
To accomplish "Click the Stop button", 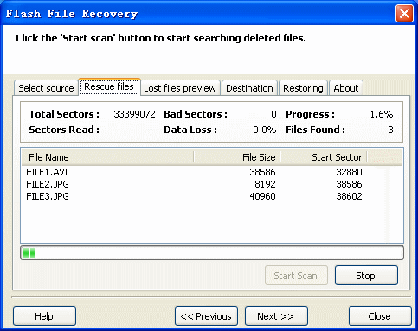I will point(366,276).
